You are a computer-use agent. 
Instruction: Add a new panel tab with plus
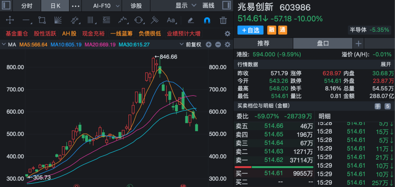[358, 44]
